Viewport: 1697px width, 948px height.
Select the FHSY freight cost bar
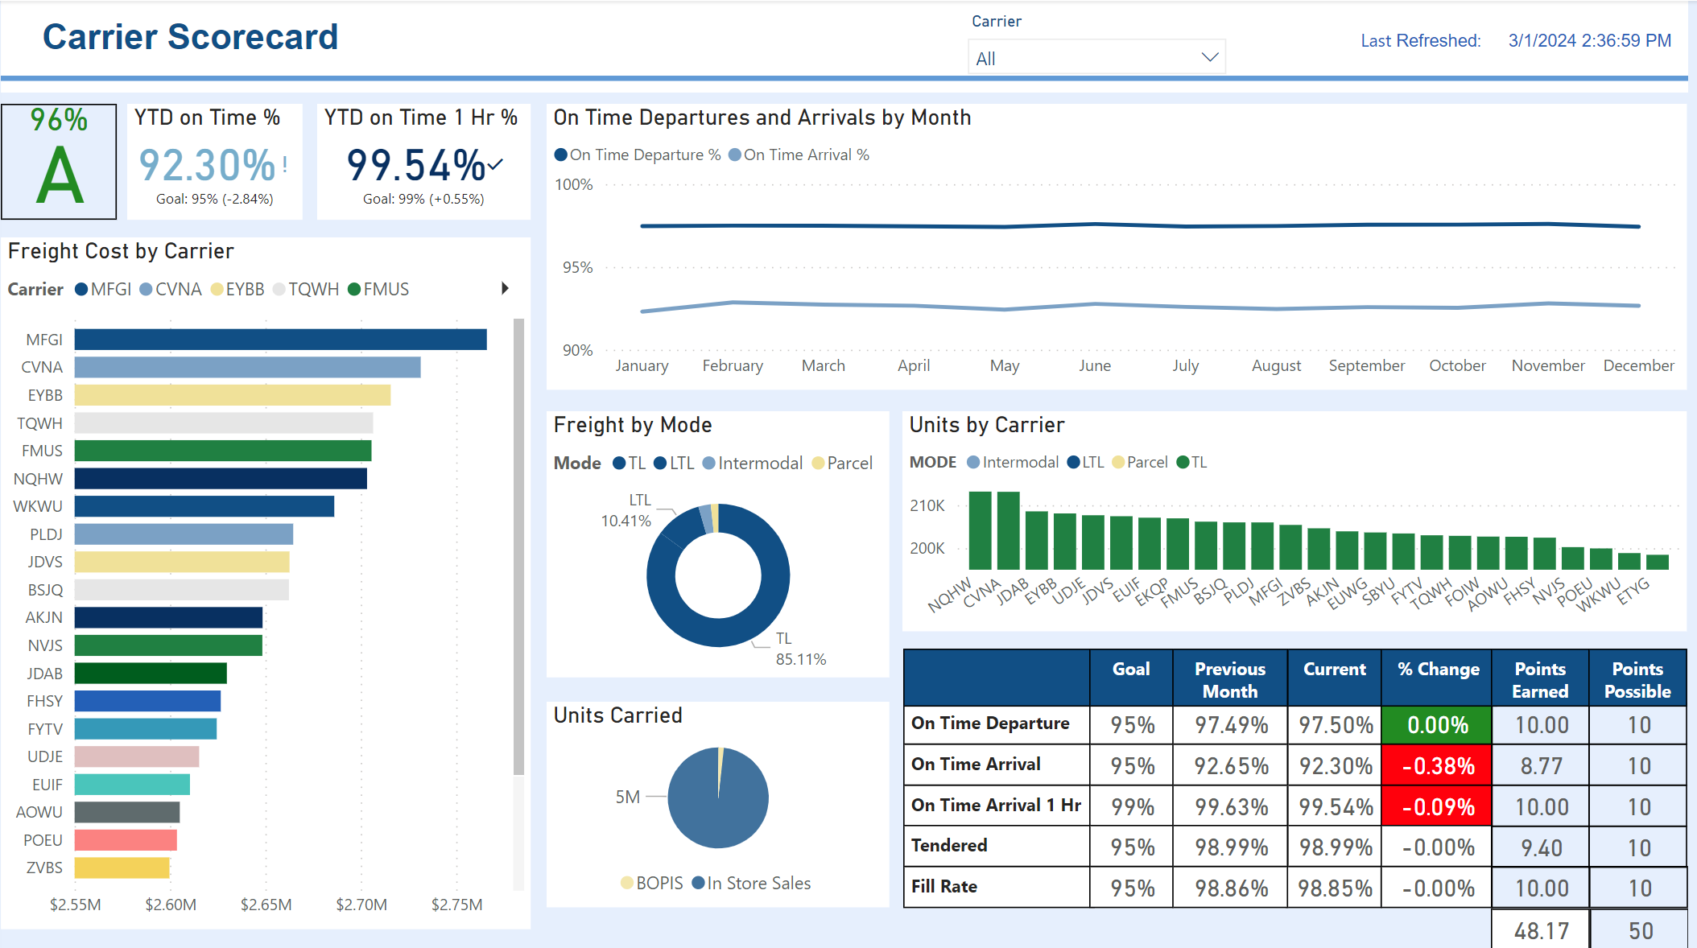tap(147, 701)
